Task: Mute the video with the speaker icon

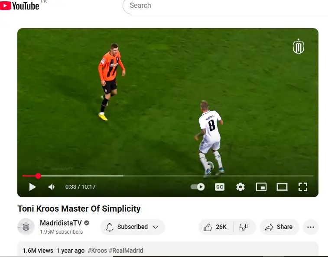Action: [52, 187]
